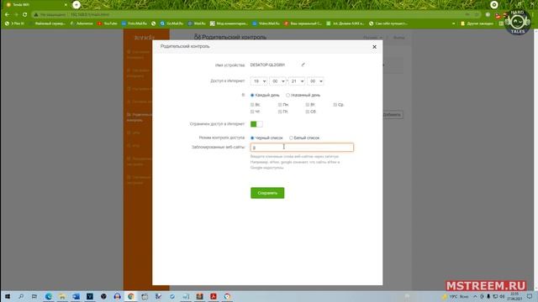This screenshot has height=302, width=538.
Task: Open the Windows Start menu
Action: click(8, 296)
